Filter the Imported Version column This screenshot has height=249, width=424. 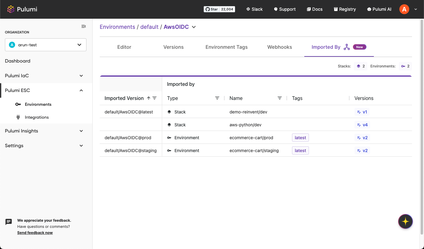[x=154, y=98]
